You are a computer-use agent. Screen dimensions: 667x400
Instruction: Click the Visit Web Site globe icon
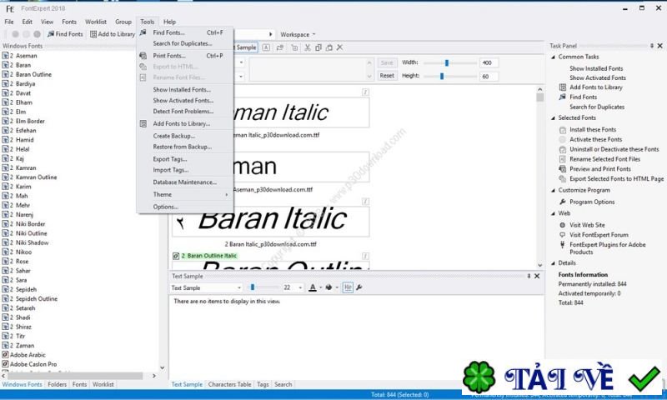coord(562,225)
